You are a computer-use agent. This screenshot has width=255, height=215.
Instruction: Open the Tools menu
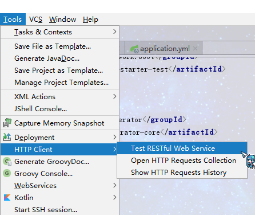13,19
